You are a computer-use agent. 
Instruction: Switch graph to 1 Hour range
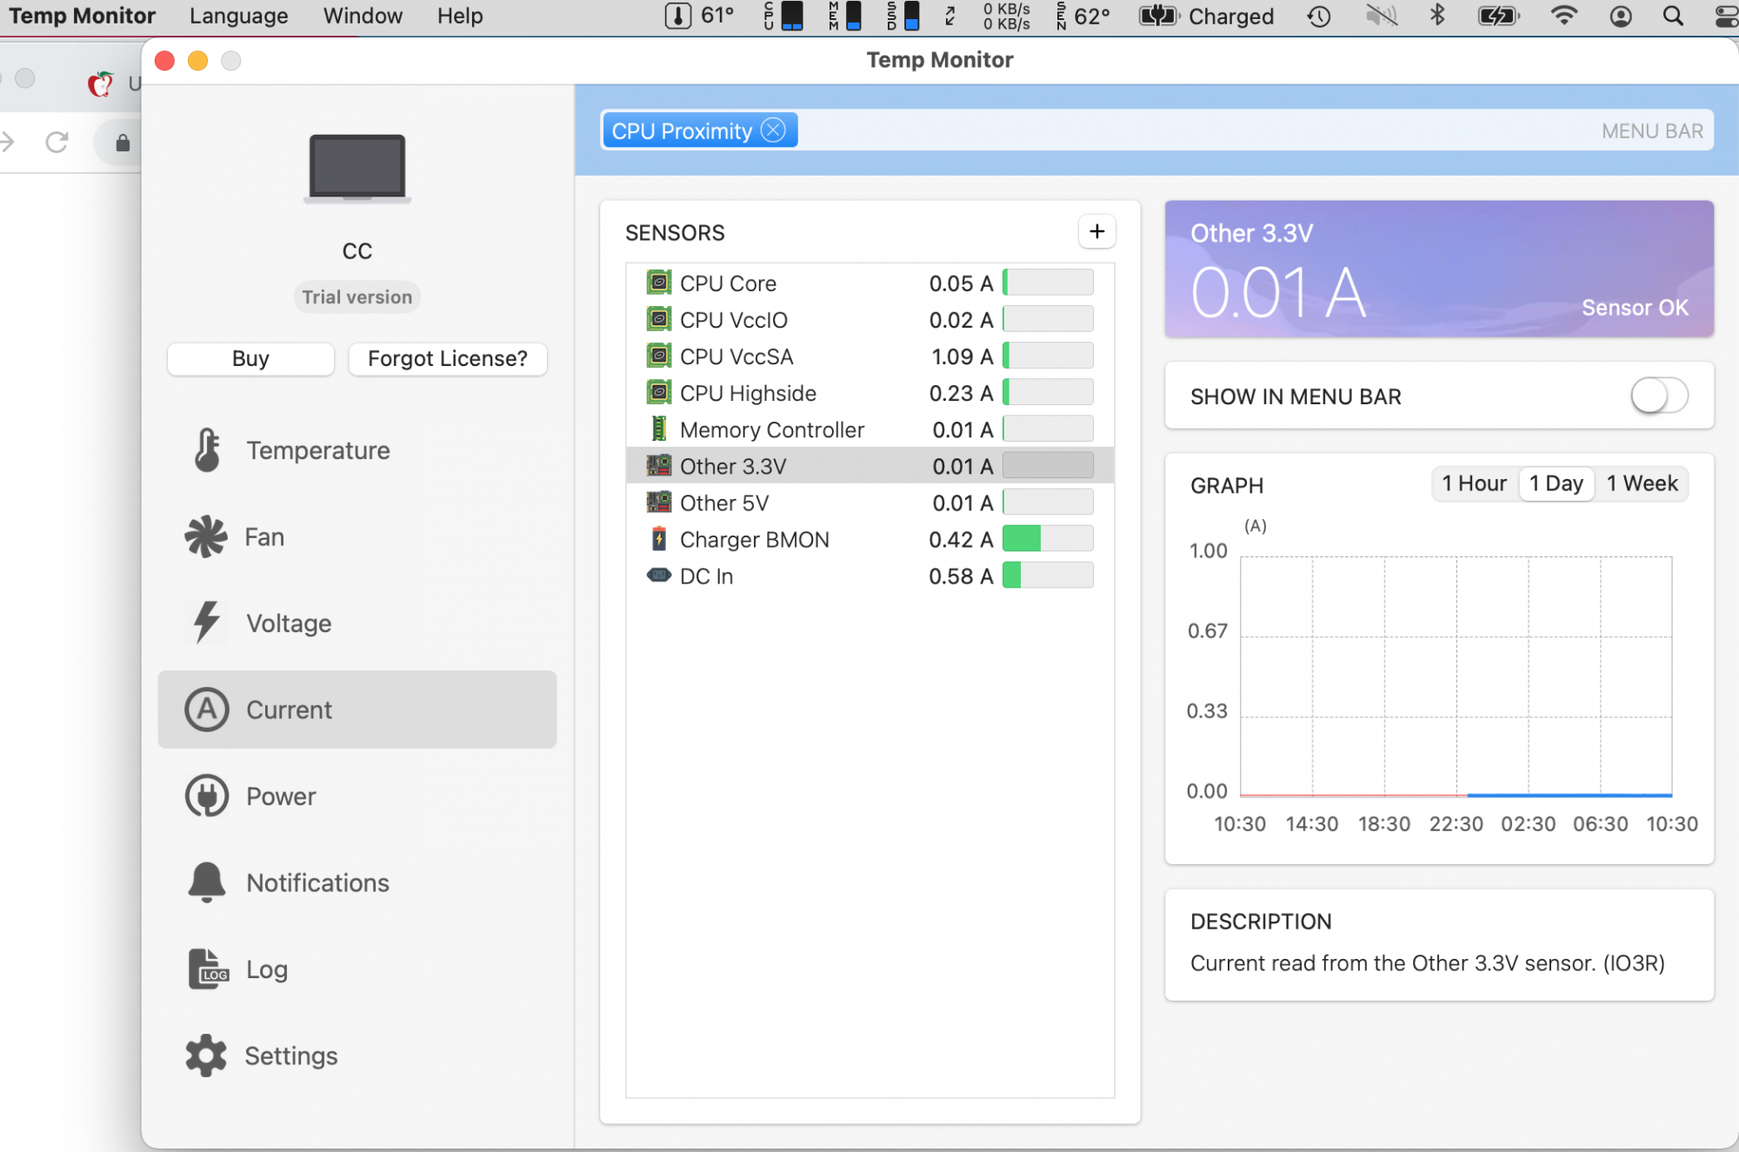coord(1474,483)
